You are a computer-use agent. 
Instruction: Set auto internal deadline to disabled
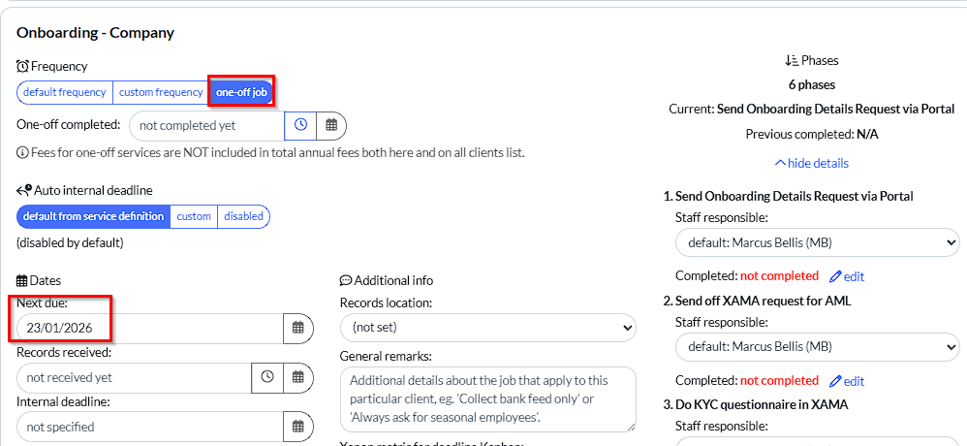pyautogui.click(x=243, y=216)
